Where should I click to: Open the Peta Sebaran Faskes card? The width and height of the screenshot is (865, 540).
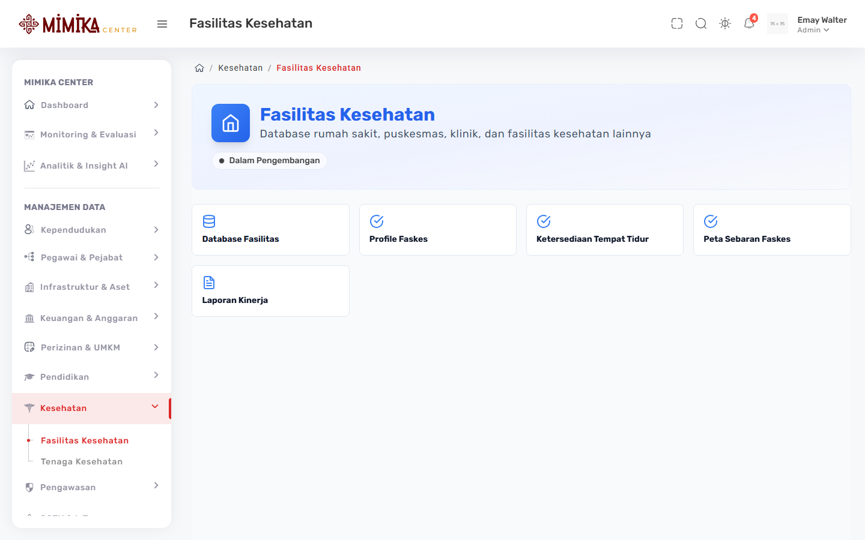[x=772, y=230]
